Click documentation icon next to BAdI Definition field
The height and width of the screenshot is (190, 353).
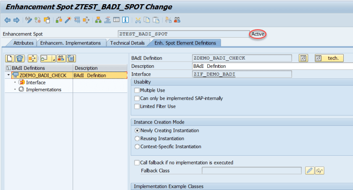click(303, 58)
